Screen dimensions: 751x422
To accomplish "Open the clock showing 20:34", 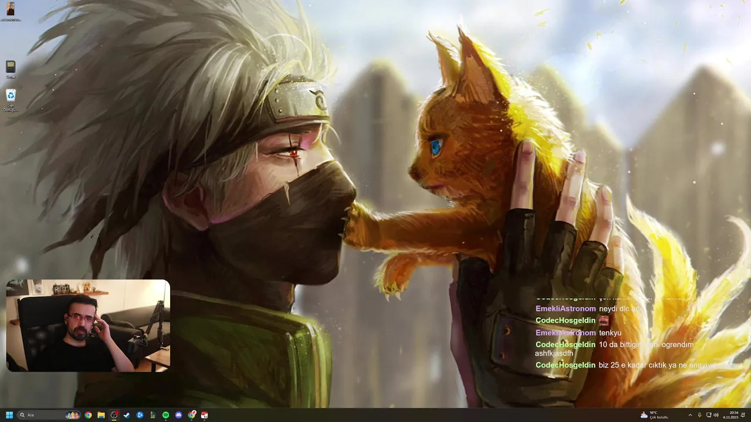I will pyautogui.click(x=731, y=415).
